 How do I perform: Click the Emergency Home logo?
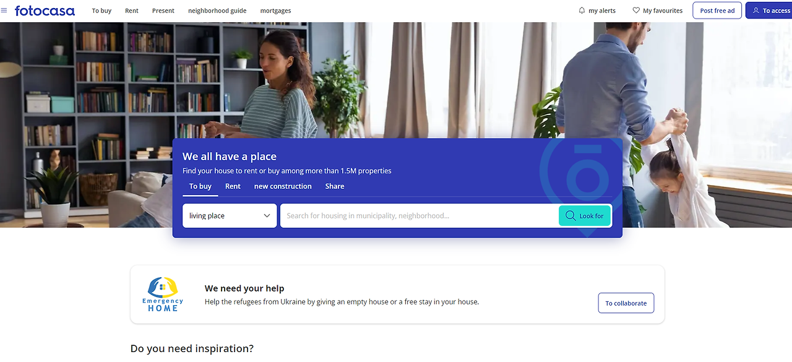[x=163, y=294]
